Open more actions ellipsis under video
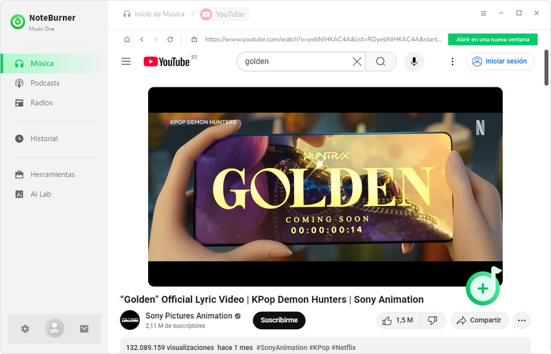Image resolution: width=551 pixels, height=354 pixels. (522, 320)
